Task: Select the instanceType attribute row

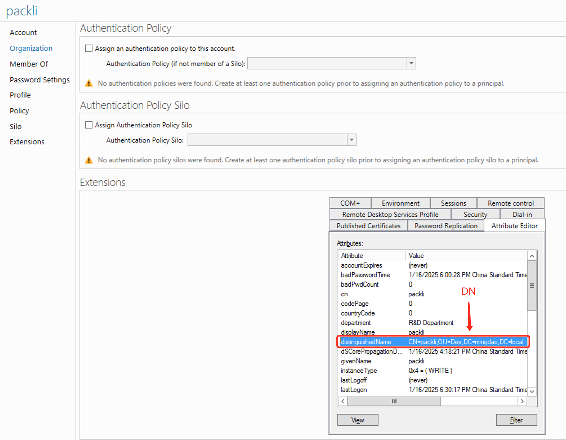Action: coord(433,371)
